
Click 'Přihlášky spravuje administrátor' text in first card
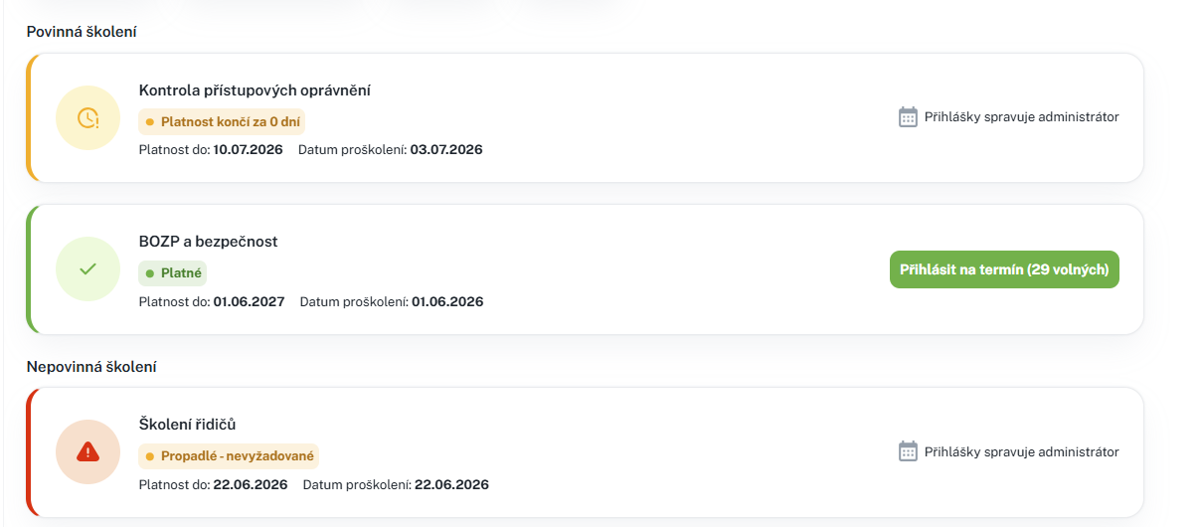tap(1022, 117)
